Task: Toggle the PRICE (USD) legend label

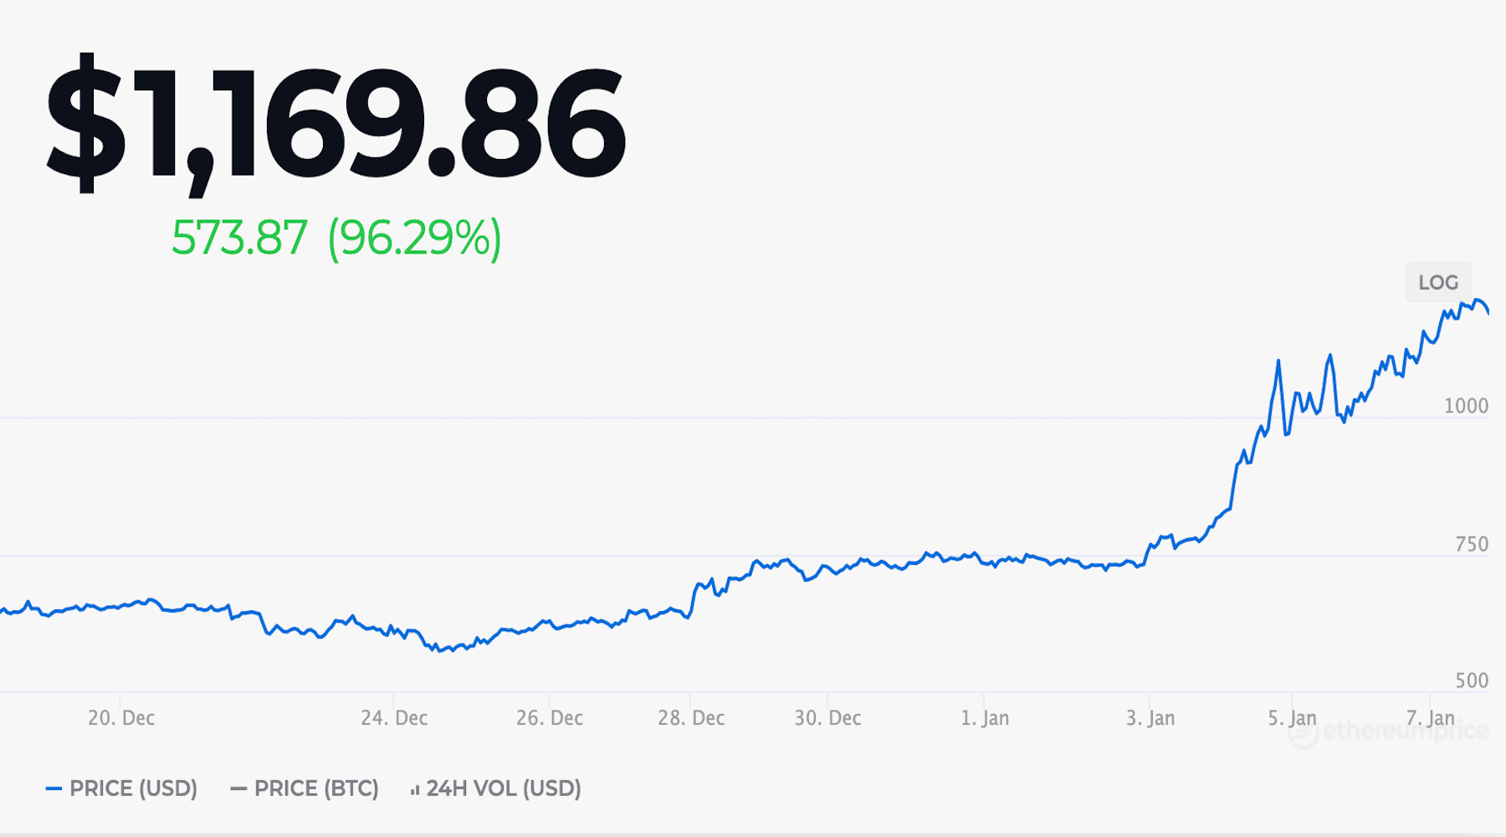Action: (133, 788)
